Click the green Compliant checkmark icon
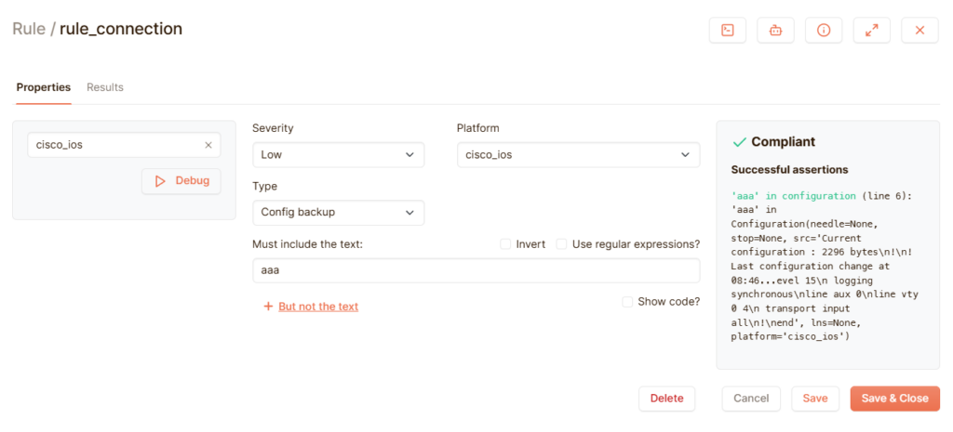The image size is (953, 432). [740, 142]
